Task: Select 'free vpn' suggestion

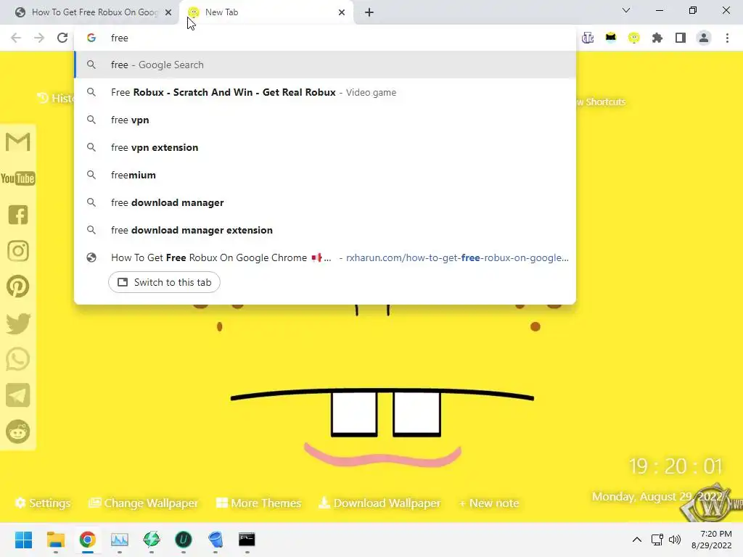Action: (325, 120)
